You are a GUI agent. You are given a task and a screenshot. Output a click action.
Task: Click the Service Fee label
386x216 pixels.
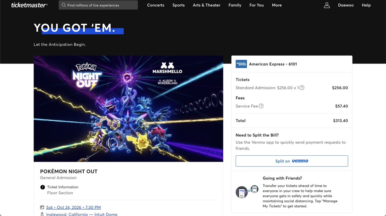pos(247,106)
